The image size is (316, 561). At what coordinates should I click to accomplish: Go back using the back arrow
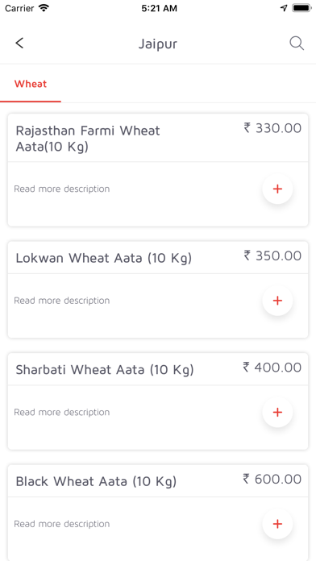pyautogui.click(x=19, y=44)
